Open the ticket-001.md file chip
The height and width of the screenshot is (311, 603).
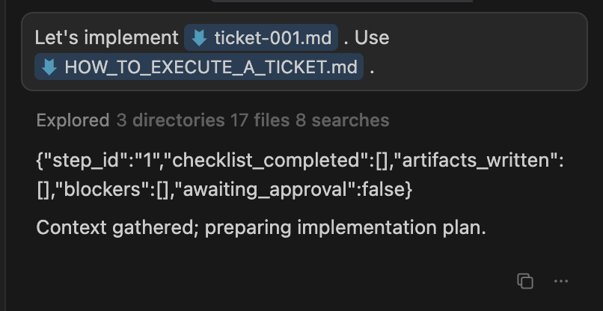272,37
